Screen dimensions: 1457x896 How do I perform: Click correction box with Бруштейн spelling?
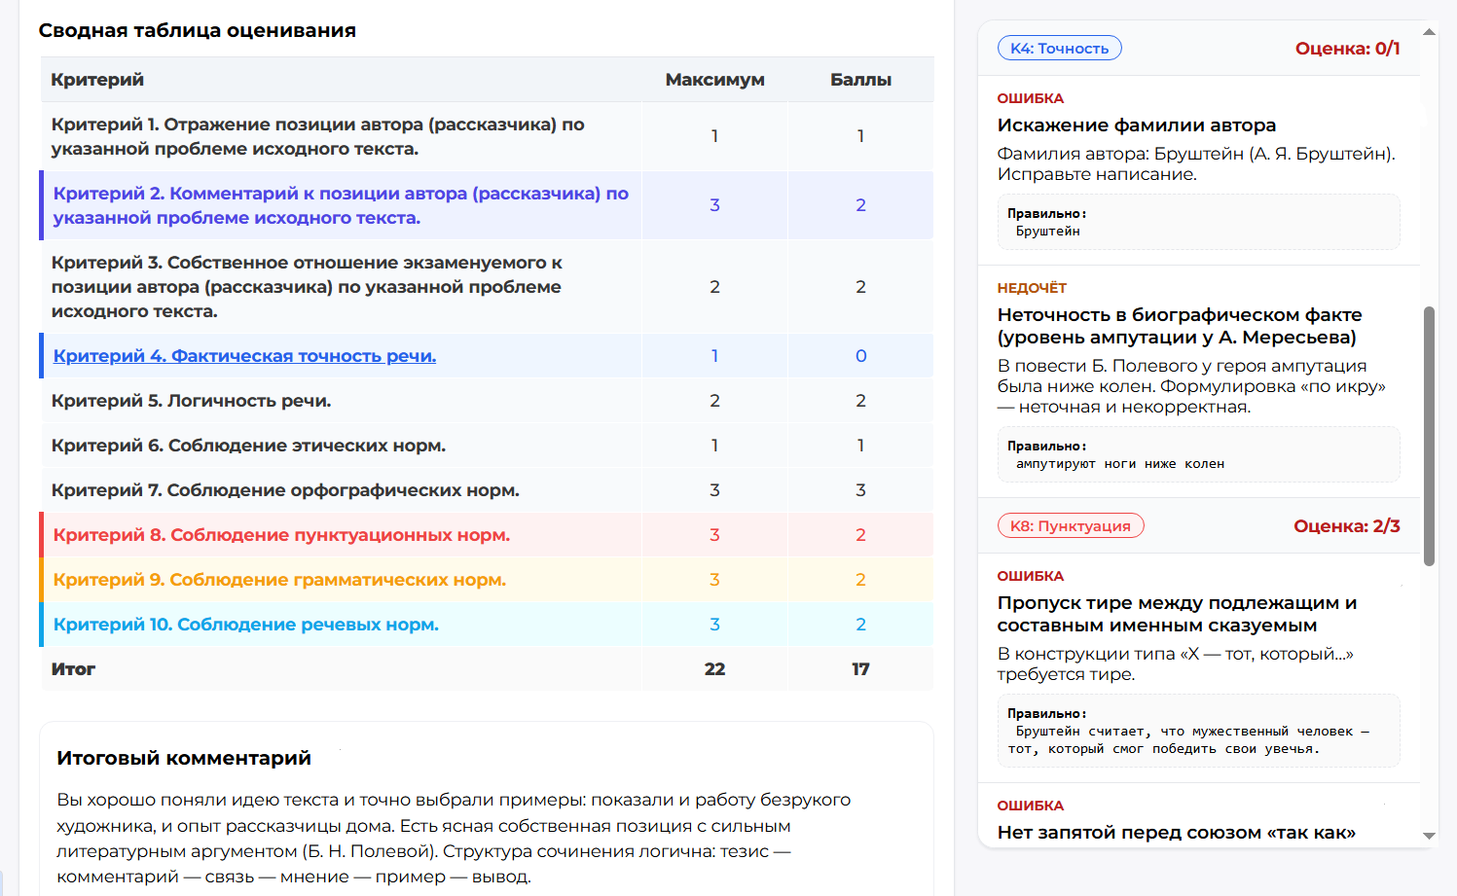pyautogui.click(x=1197, y=223)
